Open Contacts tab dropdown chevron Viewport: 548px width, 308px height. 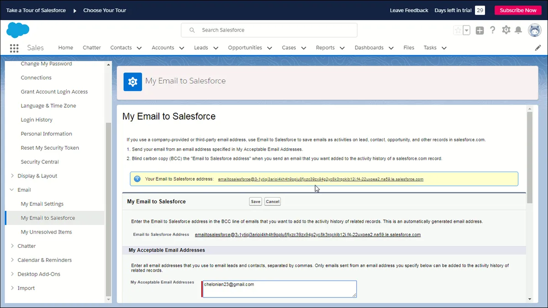[139, 48]
